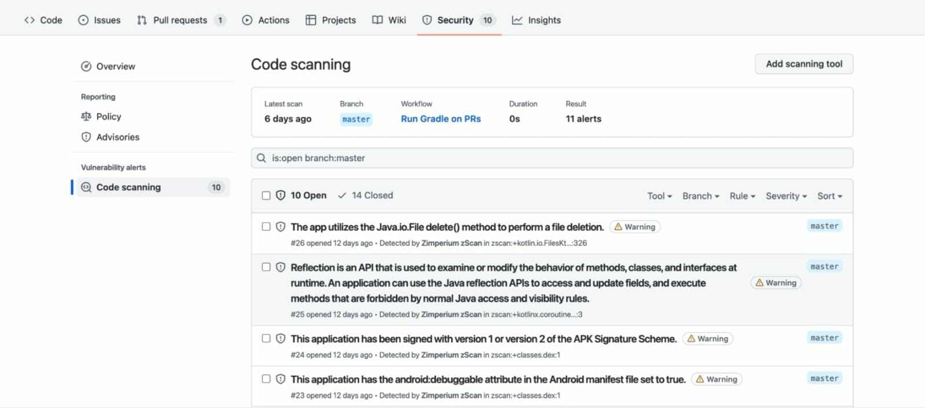The image size is (925, 408).
Task: Click the master tag on alert #24
Action: click(824, 337)
